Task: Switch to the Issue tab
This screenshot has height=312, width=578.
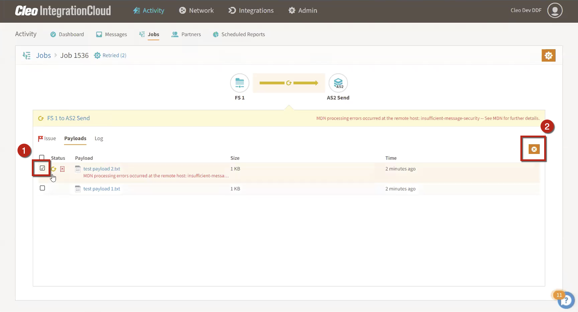Action: pos(47,138)
